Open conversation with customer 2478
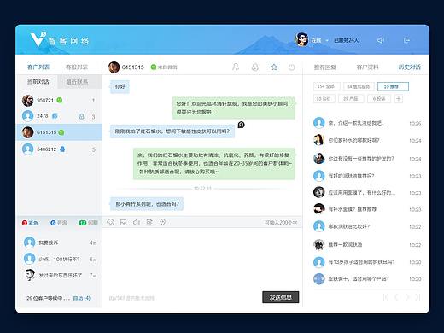This screenshot has width=444, height=333. click(59, 116)
